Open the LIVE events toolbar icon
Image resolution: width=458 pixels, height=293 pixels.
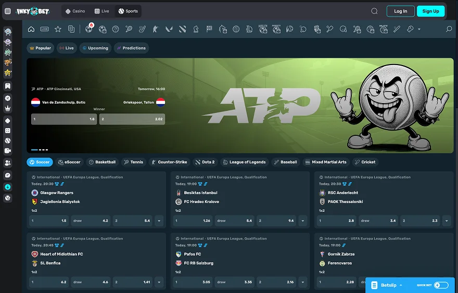point(44,29)
